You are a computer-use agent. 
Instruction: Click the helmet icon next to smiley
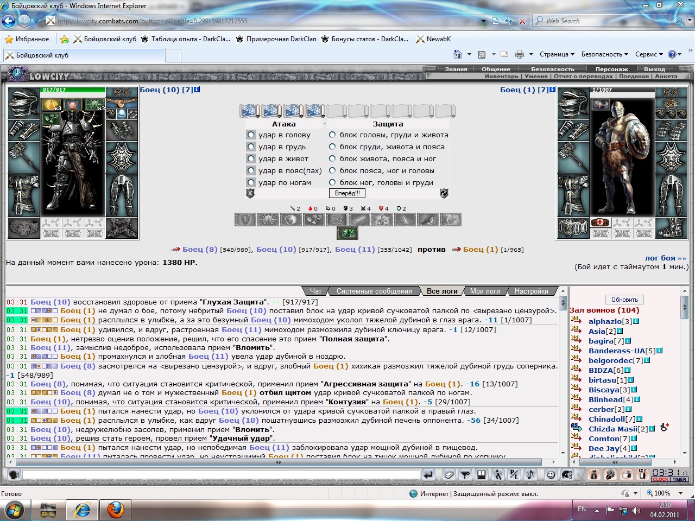[567, 475]
